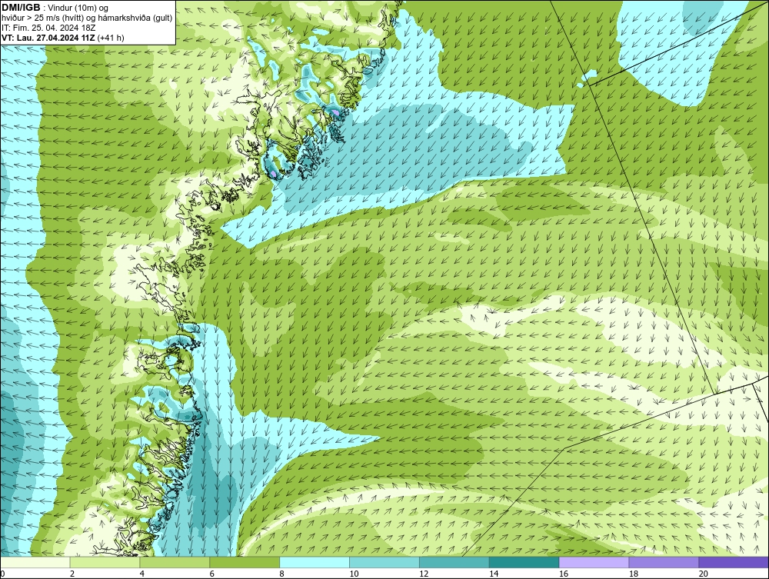Click the 4–6 m/s green legend swatch
The height and width of the screenshot is (579, 769).
[175, 562]
